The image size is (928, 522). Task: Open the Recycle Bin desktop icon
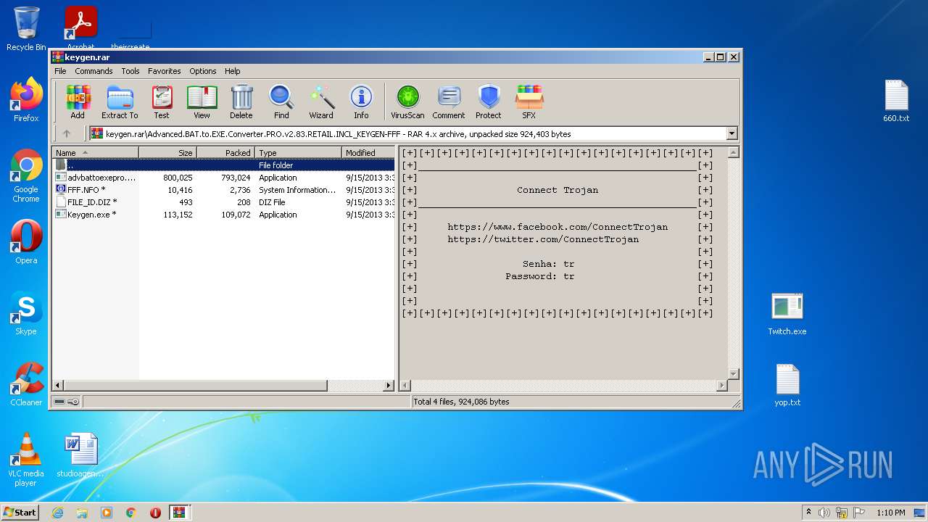coord(26,29)
